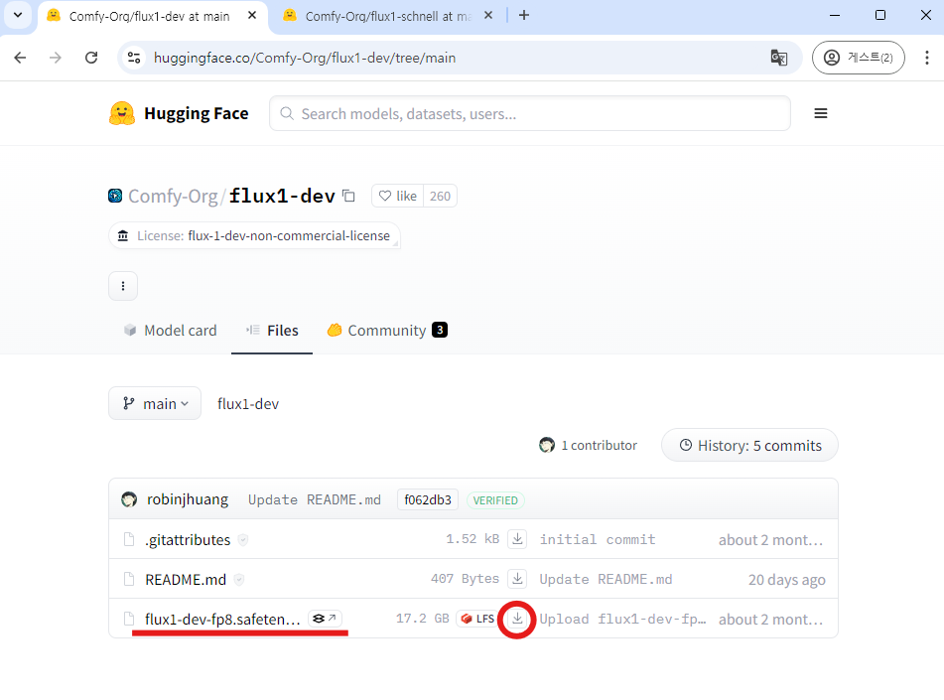The image size is (944, 700).
Task: Click the 1.52 kB file size
Action: pyautogui.click(x=472, y=539)
